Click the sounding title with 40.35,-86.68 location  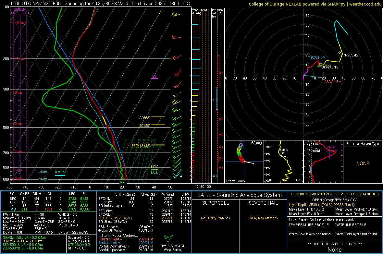pos(100,4)
